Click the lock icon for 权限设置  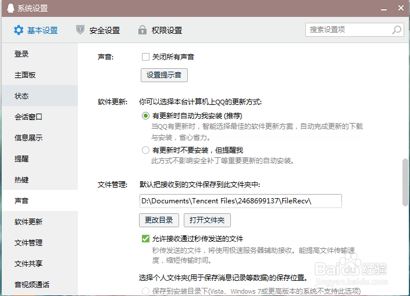point(142,30)
